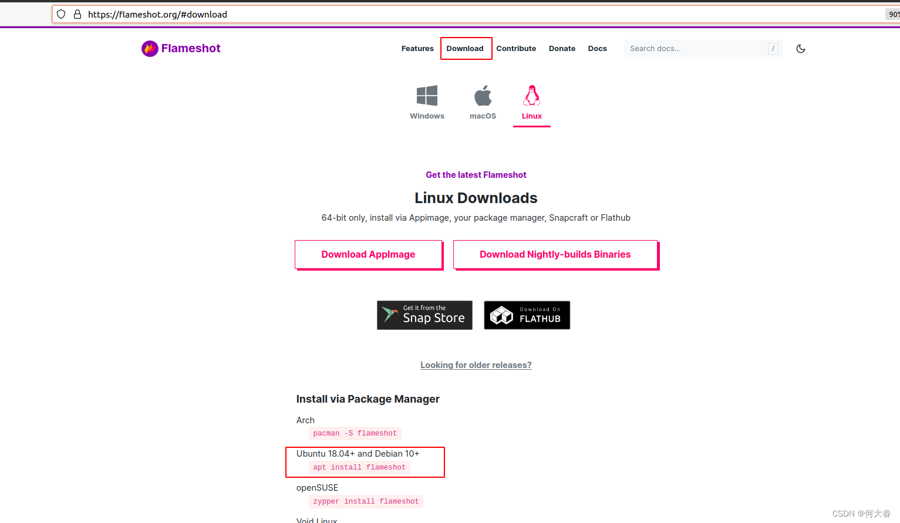Open the Contribute nav item

tap(516, 49)
